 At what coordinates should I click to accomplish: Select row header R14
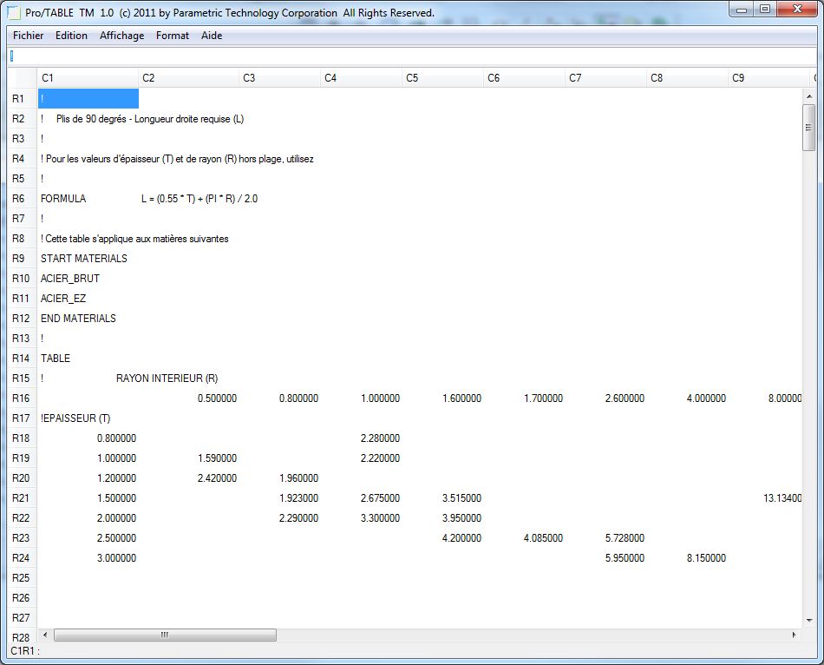(x=22, y=359)
